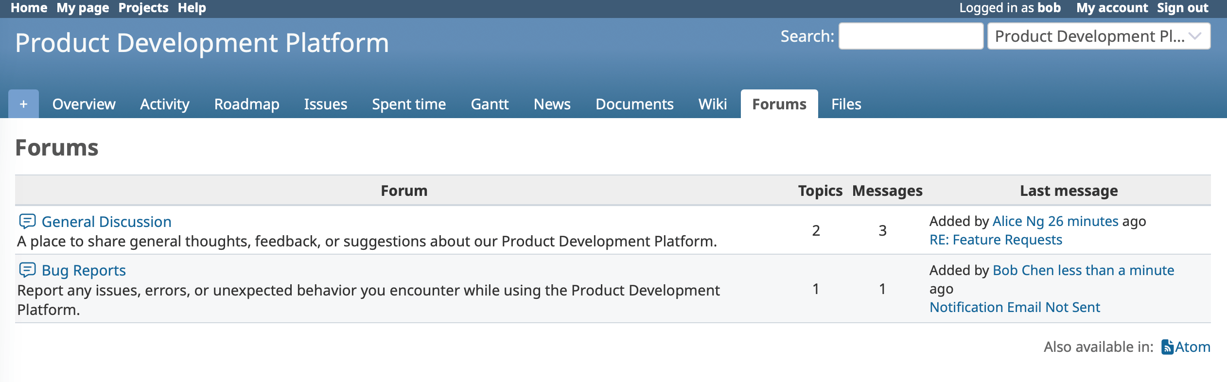The width and height of the screenshot is (1227, 382).
Task: Go to the Files tab
Action: [x=846, y=104]
